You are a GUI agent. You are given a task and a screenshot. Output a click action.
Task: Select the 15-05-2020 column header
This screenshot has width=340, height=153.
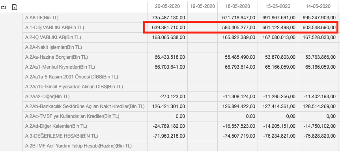[x=278, y=6]
